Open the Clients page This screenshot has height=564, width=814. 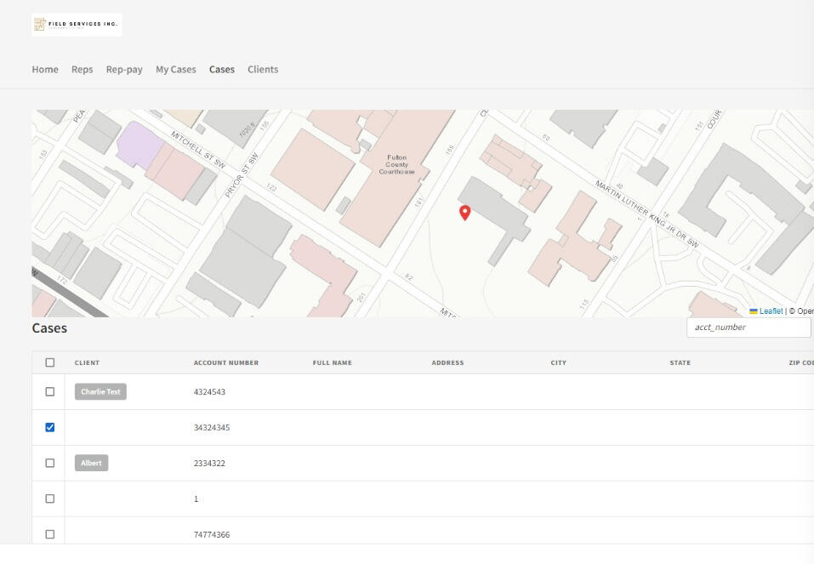coord(263,70)
